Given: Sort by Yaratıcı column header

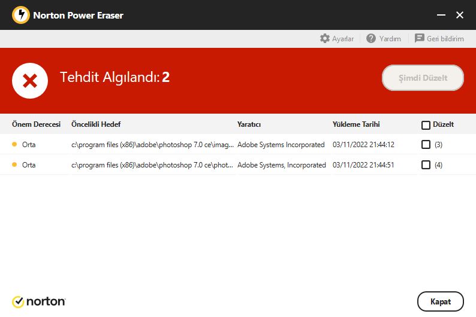Looking at the screenshot, I should coord(249,124).
